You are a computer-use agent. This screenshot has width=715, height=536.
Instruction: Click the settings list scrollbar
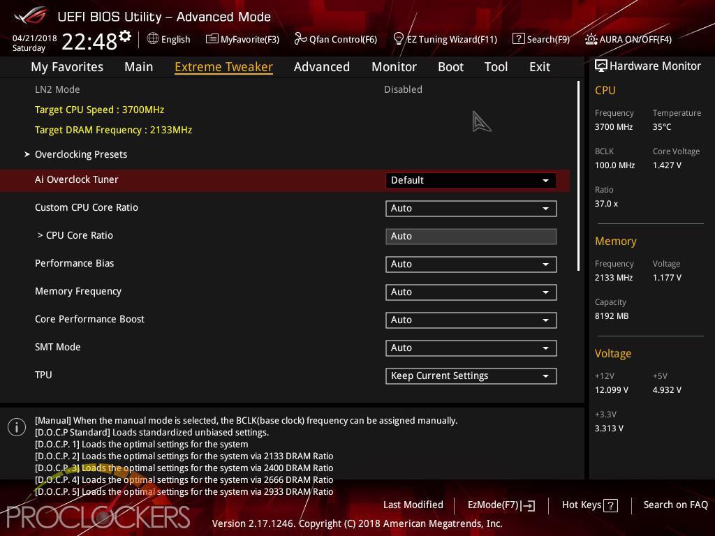(579, 176)
